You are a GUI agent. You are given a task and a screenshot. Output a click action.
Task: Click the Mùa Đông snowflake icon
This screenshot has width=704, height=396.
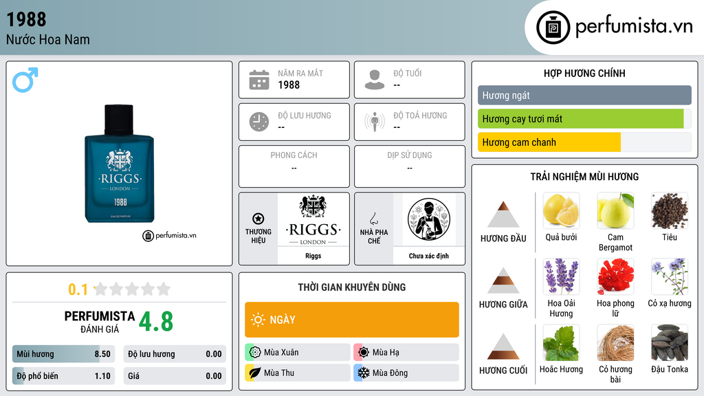[364, 373]
